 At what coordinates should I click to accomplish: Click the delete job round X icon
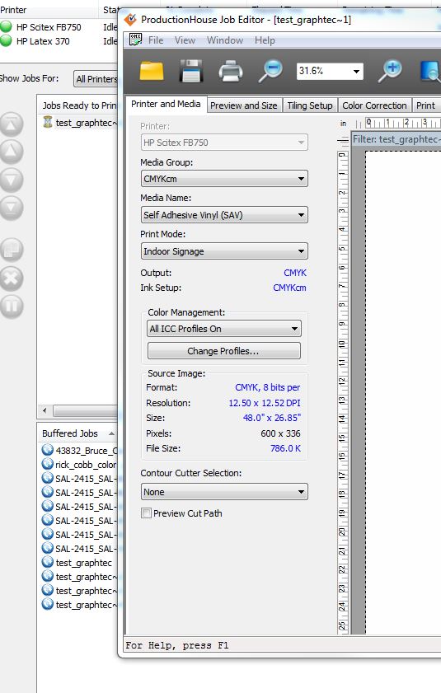click(11, 278)
